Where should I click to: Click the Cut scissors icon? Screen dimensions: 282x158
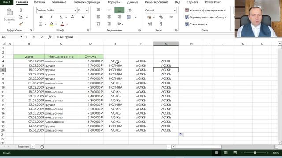click(21, 11)
